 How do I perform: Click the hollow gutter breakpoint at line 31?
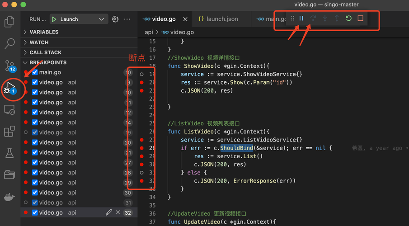141,173
